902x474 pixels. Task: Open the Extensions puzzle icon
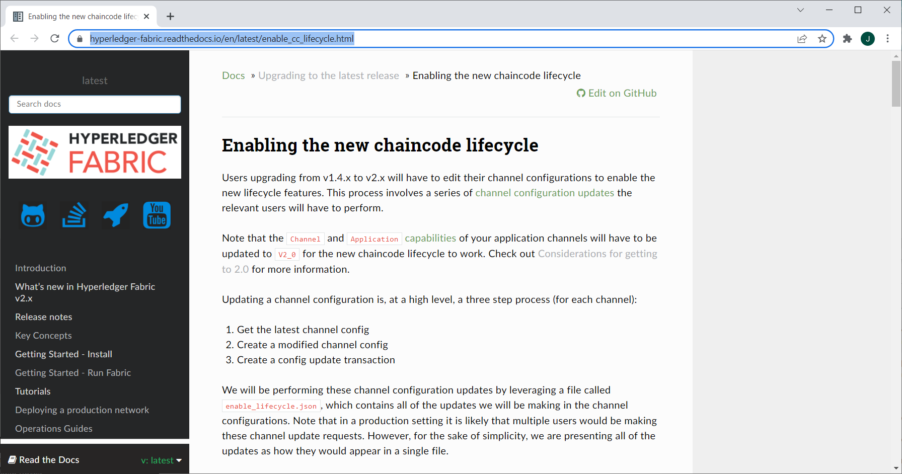(848, 39)
